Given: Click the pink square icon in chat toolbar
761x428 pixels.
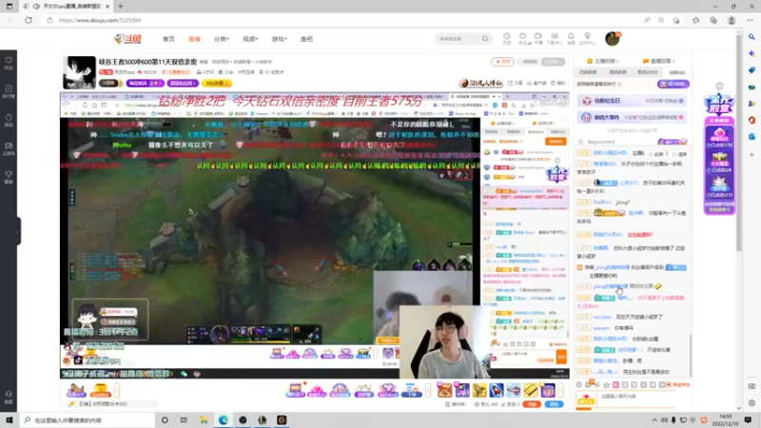Looking at the screenshot, I should pos(615,385).
